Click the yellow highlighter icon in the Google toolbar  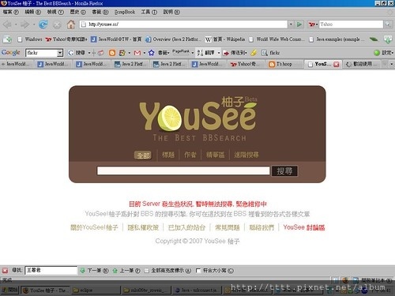coord(254,53)
